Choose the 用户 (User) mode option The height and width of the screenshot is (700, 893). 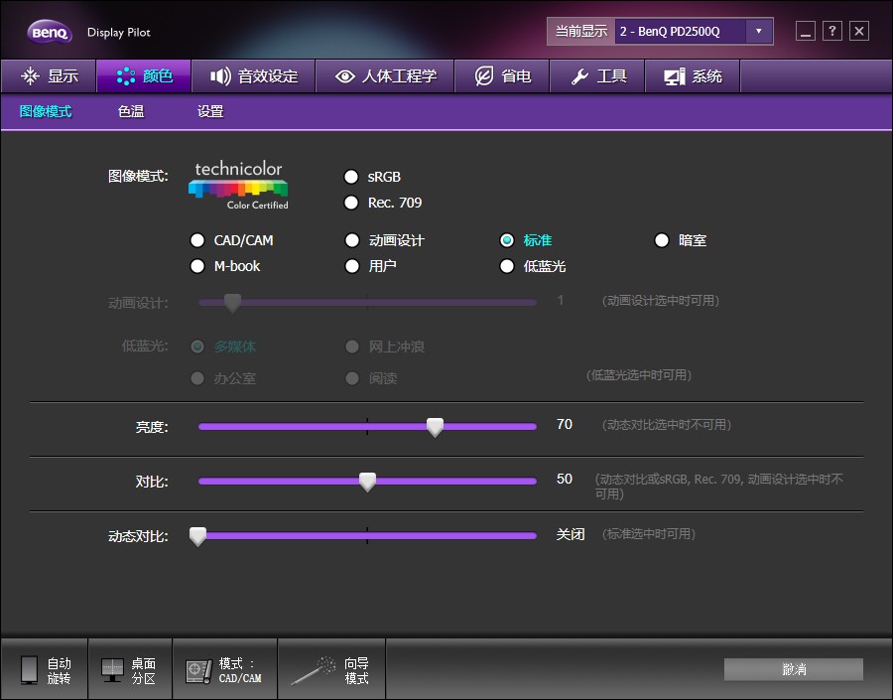352,266
